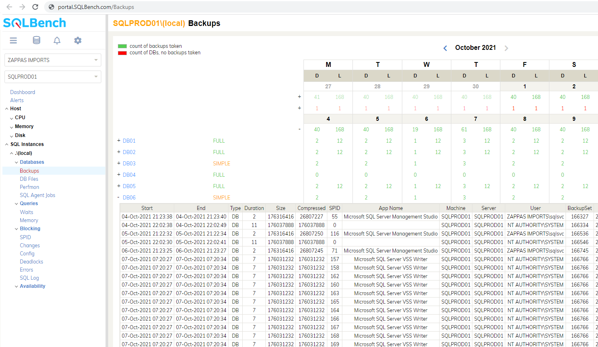Click the DB06 database link

coord(129,197)
